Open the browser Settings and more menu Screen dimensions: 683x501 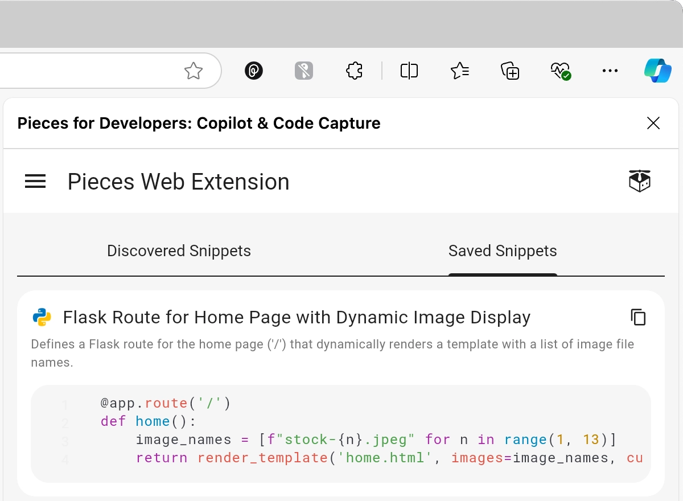(x=610, y=71)
